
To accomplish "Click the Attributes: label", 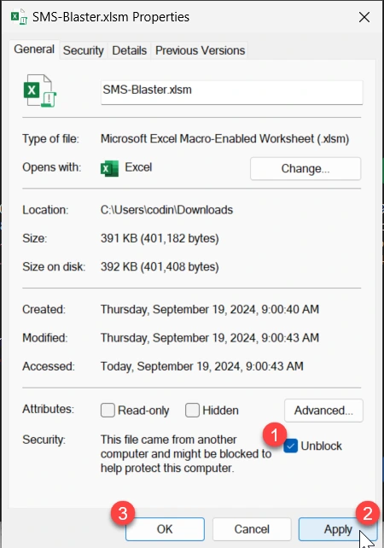I will 49,409.
